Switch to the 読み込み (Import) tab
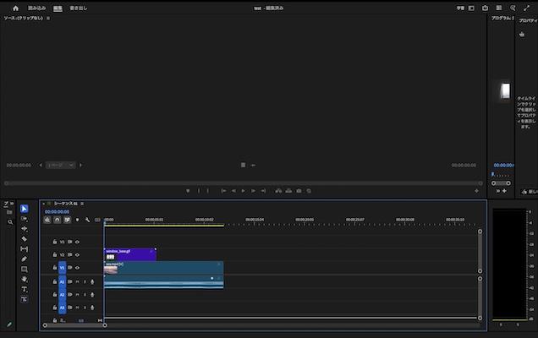 point(37,8)
